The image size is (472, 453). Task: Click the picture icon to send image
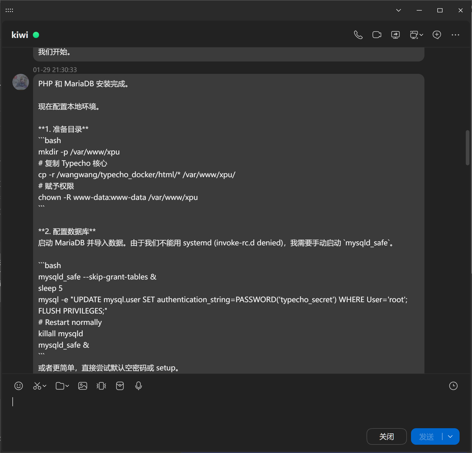[83, 386]
